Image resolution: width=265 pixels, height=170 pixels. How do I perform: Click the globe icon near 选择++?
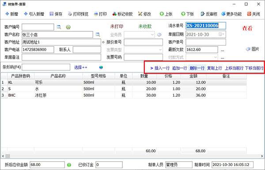click(x=101, y=68)
